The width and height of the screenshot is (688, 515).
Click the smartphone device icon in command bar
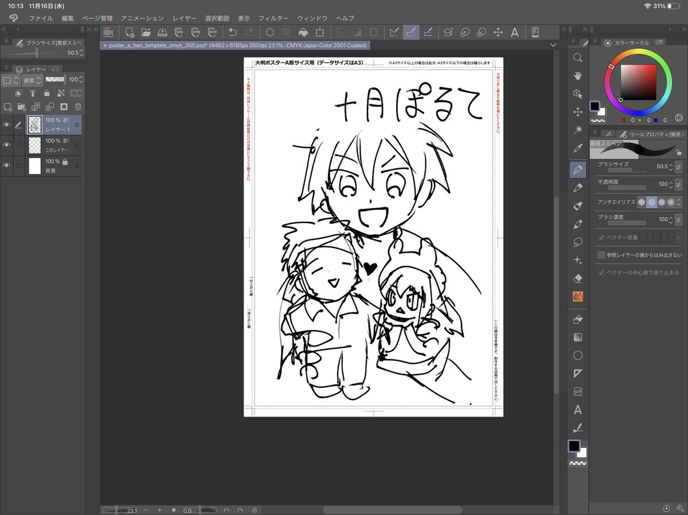click(x=535, y=32)
